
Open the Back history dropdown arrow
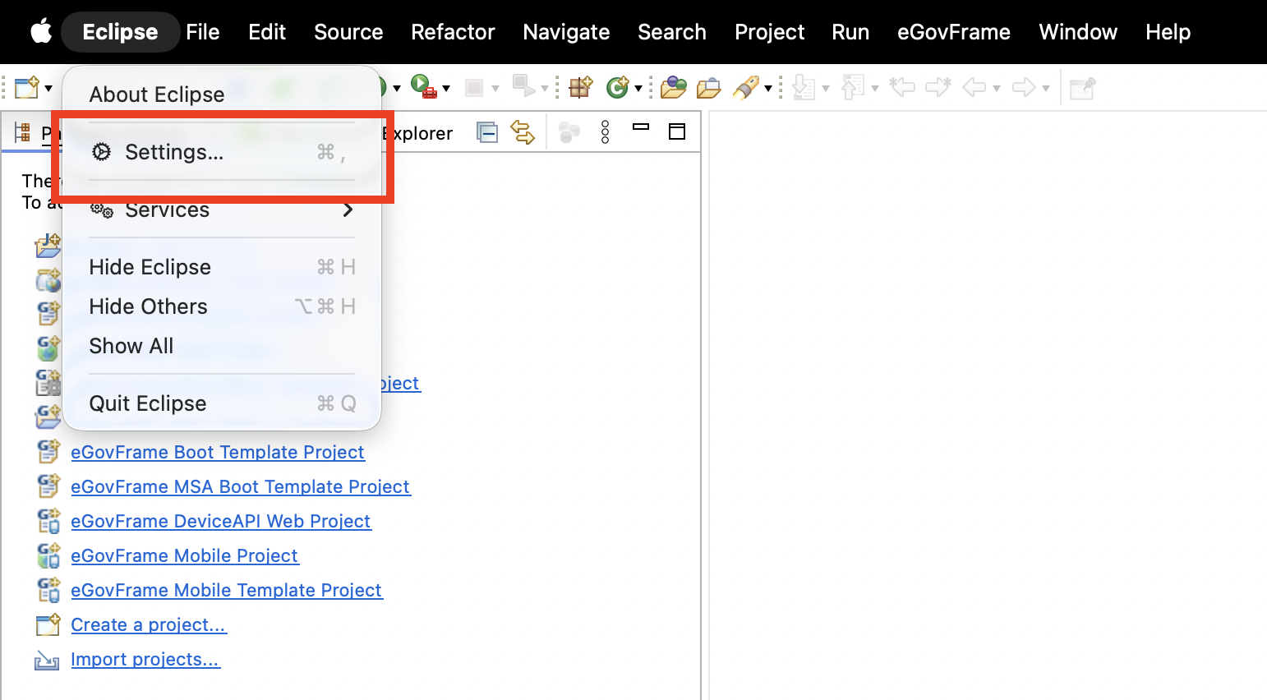click(x=997, y=88)
